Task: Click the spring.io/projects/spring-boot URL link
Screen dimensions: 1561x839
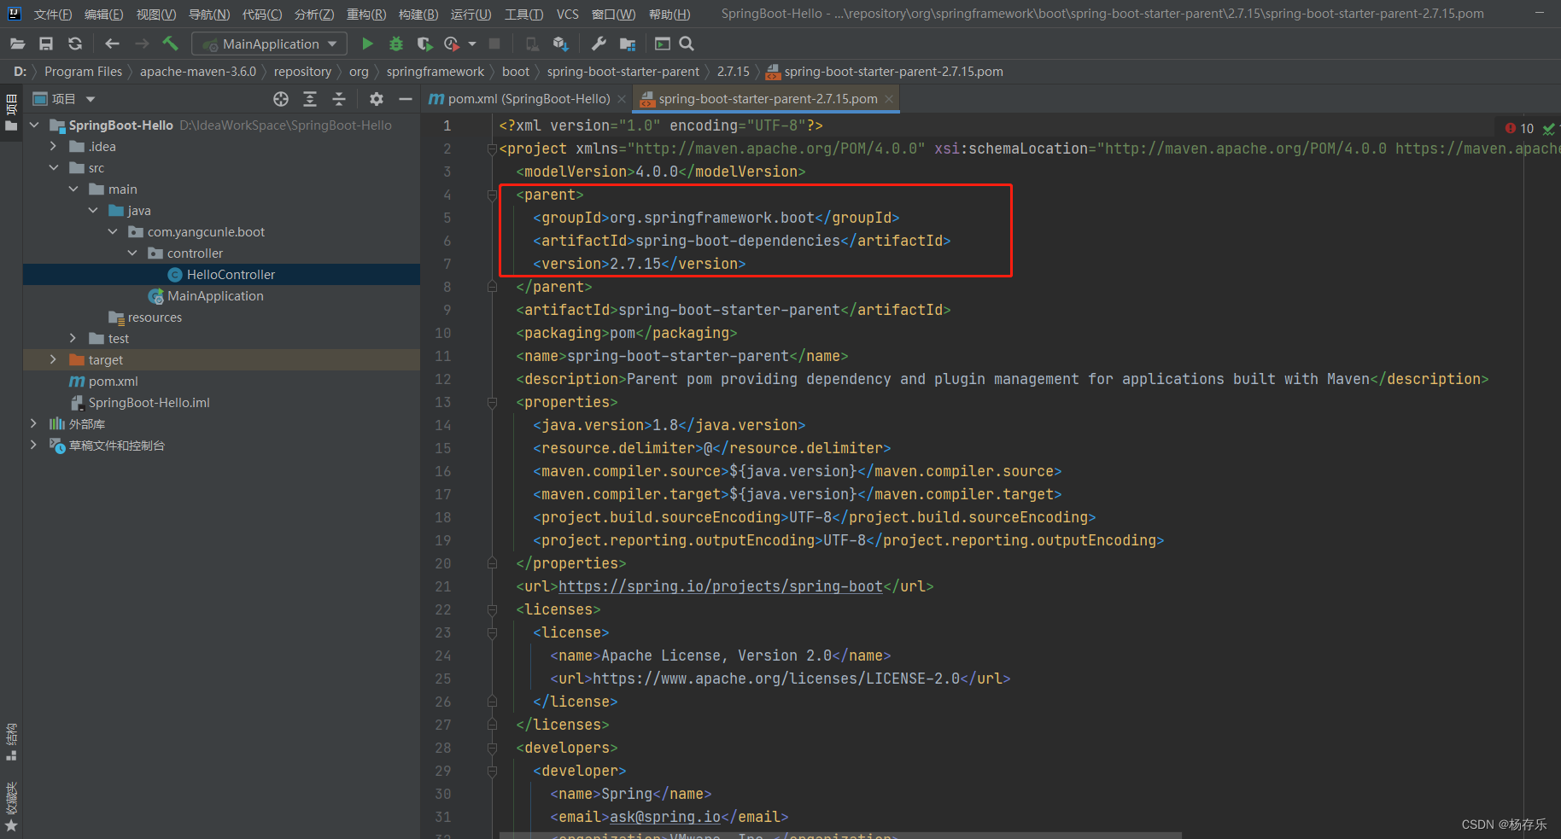Action: click(720, 586)
